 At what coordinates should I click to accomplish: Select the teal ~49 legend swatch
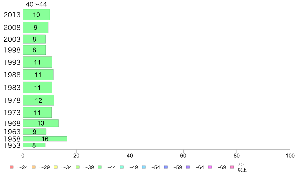(122, 167)
